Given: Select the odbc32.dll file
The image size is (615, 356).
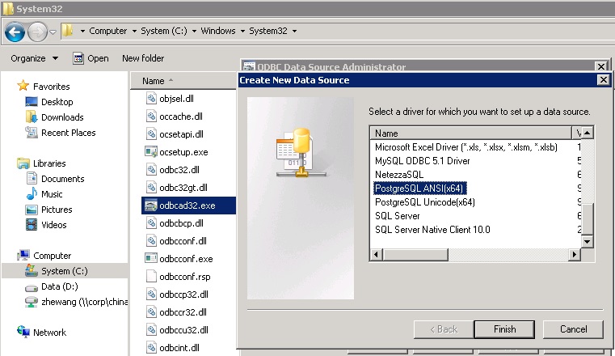Looking at the screenshot, I should 179,170.
